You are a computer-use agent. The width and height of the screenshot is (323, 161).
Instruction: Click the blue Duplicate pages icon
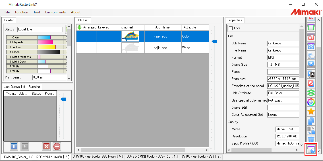click(x=311, y=121)
